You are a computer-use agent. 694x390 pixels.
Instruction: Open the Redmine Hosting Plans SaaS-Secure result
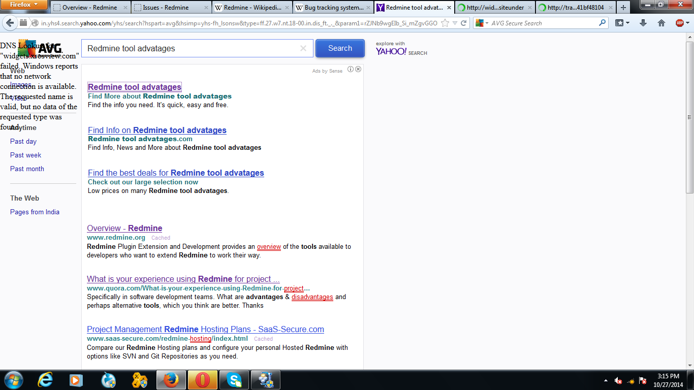pos(205,329)
